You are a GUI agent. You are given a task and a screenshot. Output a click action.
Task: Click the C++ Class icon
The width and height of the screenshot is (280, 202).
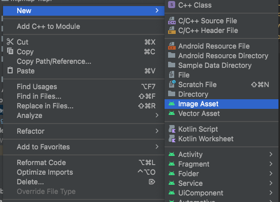[172, 5]
